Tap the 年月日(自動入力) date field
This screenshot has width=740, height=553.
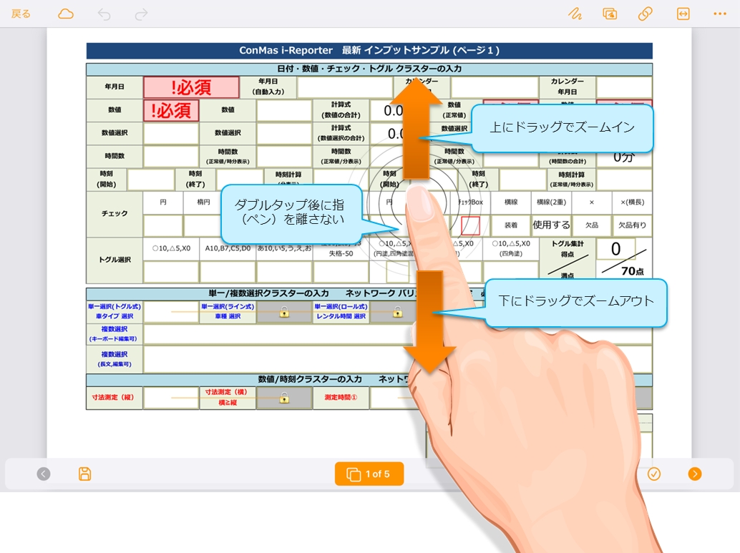(345, 87)
